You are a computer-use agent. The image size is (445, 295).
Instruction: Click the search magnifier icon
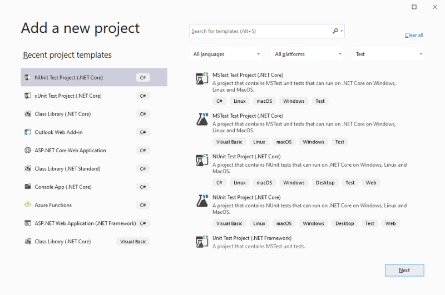pyautogui.click(x=335, y=31)
